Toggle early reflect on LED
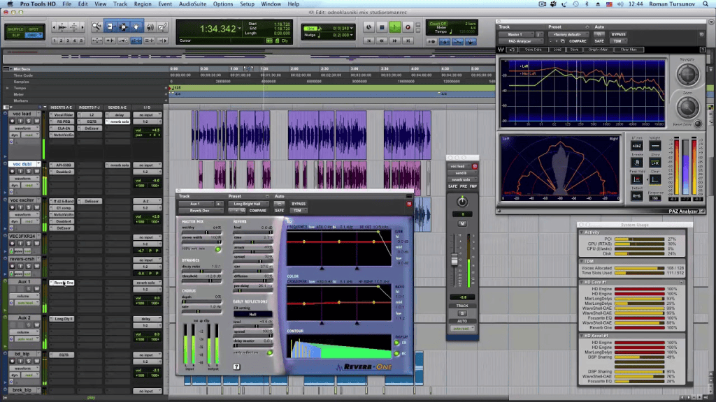Screen dimensions: 716x402 270,352
